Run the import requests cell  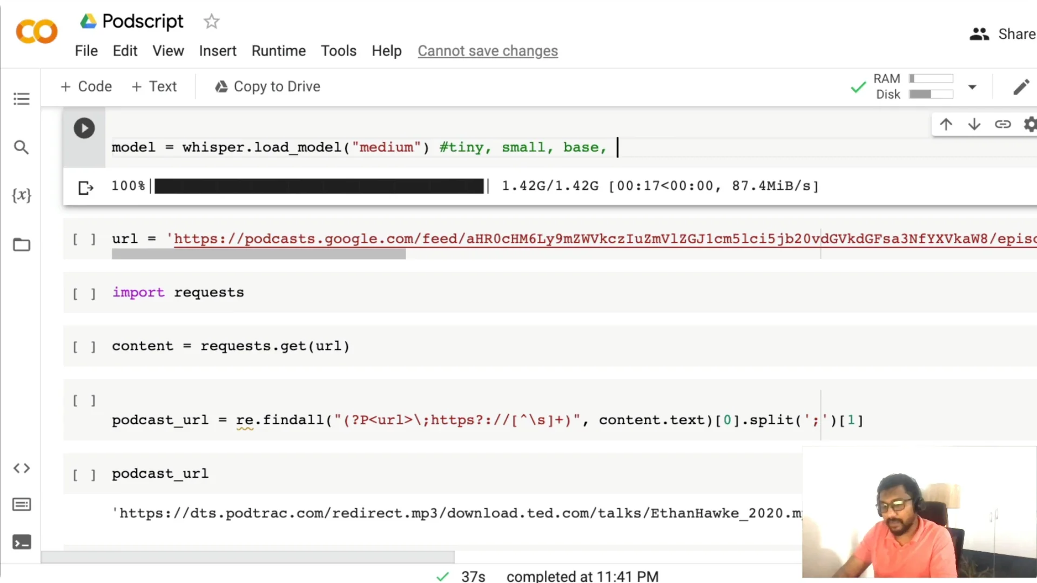coord(84,293)
